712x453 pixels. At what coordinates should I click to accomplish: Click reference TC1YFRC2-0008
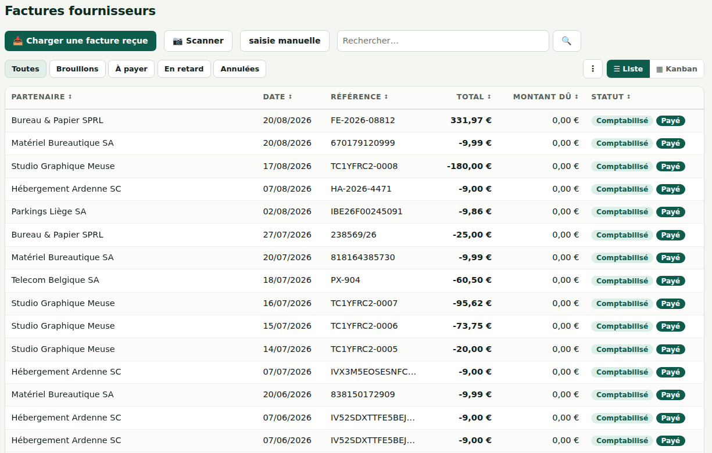click(x=364, y=166)
